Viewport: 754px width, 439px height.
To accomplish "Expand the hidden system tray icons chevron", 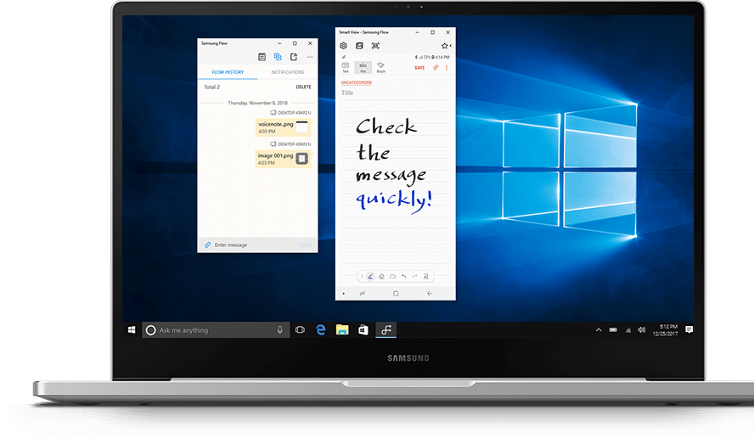I will pos(599,329).
